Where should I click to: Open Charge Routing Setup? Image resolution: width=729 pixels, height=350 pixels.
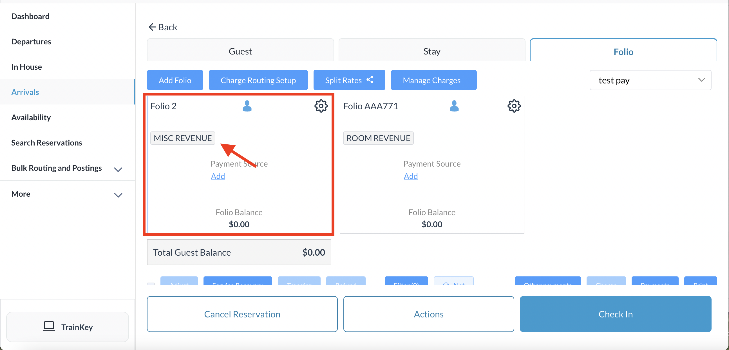[258, 80]
